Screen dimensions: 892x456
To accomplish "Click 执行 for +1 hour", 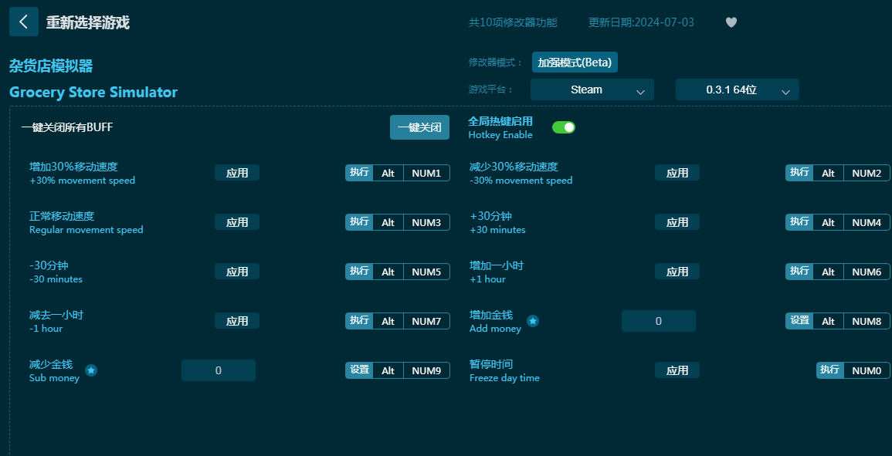I will [799, 272].
